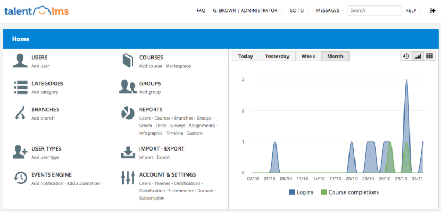Open the Scorm reports link
The image size is (441, 212).
tap(146, 126)
